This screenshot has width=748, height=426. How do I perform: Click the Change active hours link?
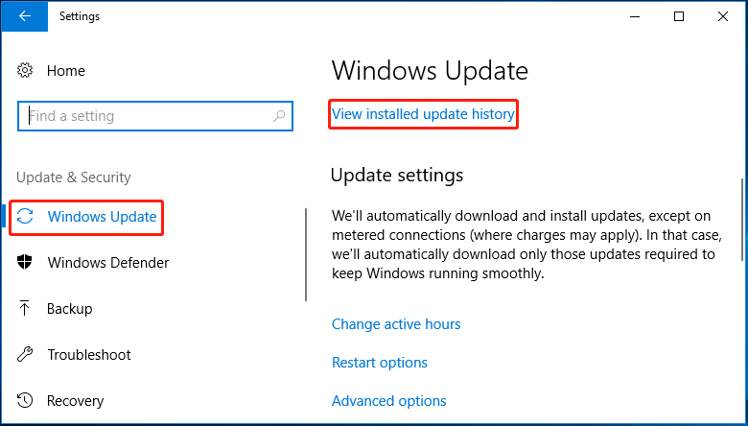point(396,324)
